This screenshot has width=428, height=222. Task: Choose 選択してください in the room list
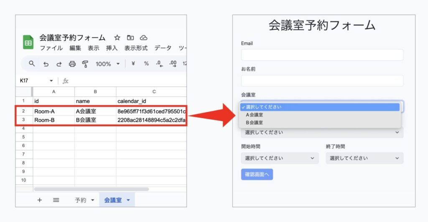coord(320,107)
